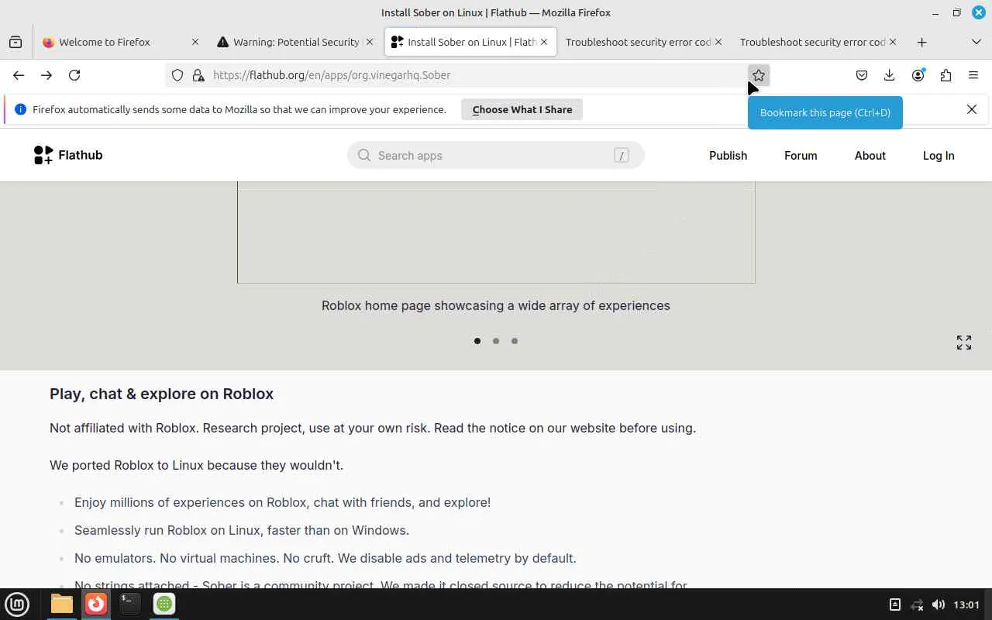Open the calendar from the 13:01 clock

click(966, 604)
